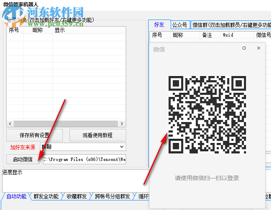Click the WeChat install path field
Screen dimensions: 271x210
point(85,159)
